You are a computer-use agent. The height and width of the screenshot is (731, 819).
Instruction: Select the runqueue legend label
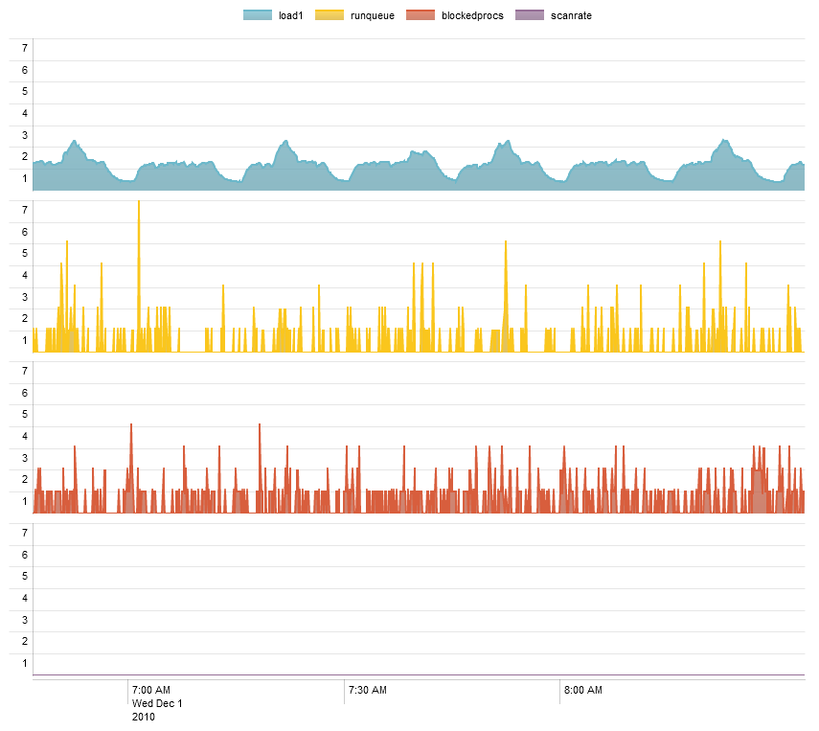click(373, 15)
